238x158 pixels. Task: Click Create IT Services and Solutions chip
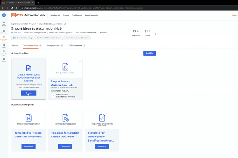tap(77, 38)
